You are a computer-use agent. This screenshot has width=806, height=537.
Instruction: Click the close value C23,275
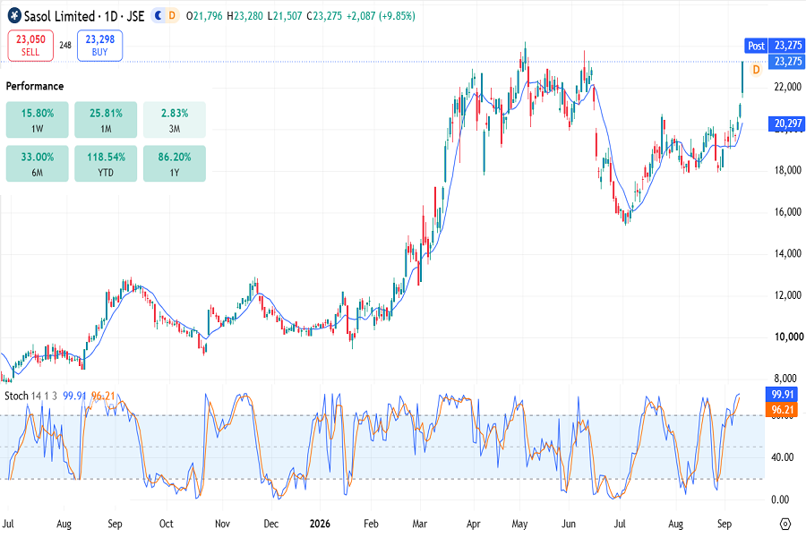(324, 16)
